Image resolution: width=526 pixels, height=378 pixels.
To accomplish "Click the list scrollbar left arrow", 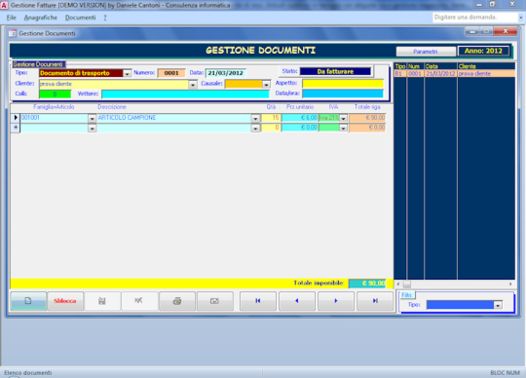I will tap(398, 284).
